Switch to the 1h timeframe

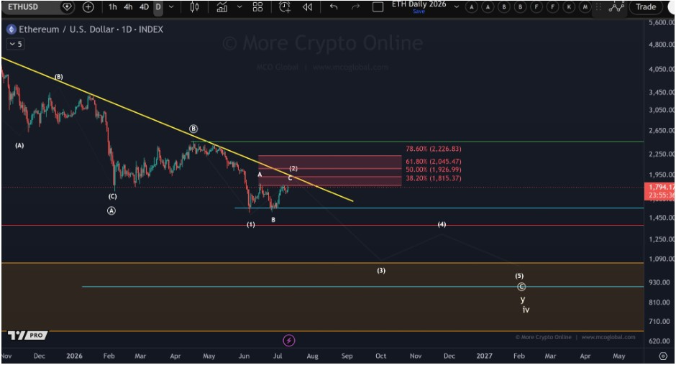click(113, 7)
